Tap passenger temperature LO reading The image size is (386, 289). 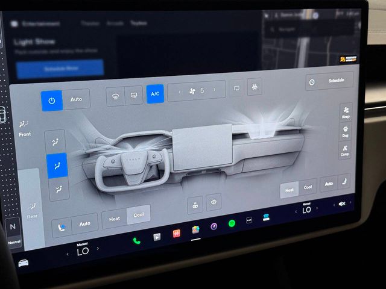pyautogui.click(x=307, y=210)
